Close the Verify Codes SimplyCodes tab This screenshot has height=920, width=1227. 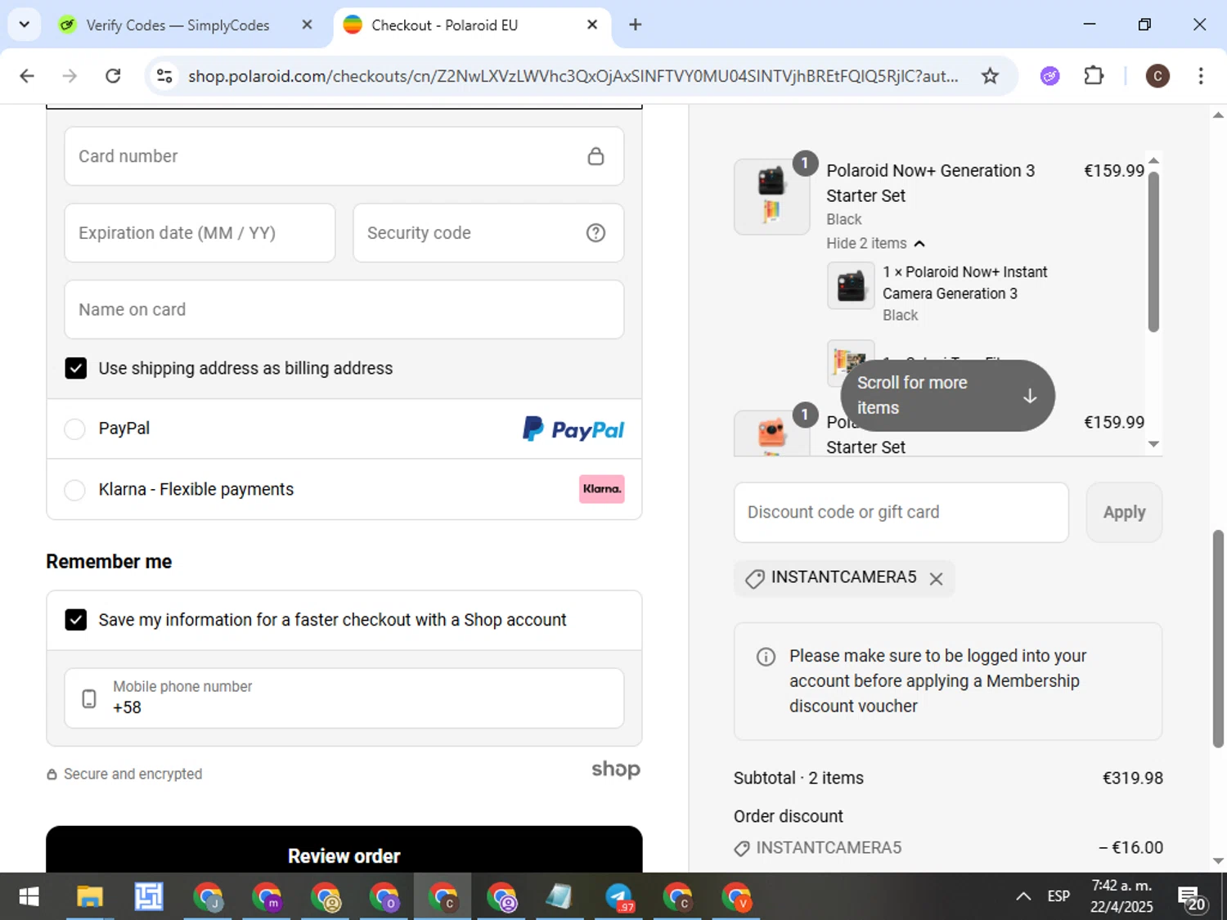[307, 25]
